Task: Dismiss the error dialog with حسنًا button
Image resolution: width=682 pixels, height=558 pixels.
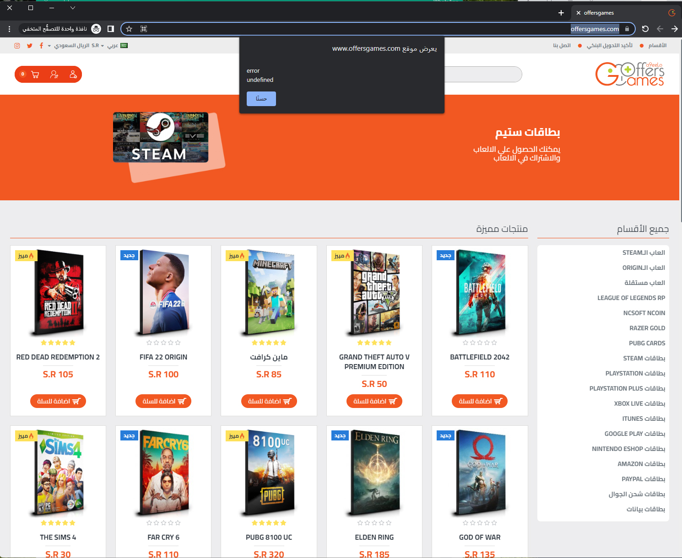Action: click(x=261, y=99)
